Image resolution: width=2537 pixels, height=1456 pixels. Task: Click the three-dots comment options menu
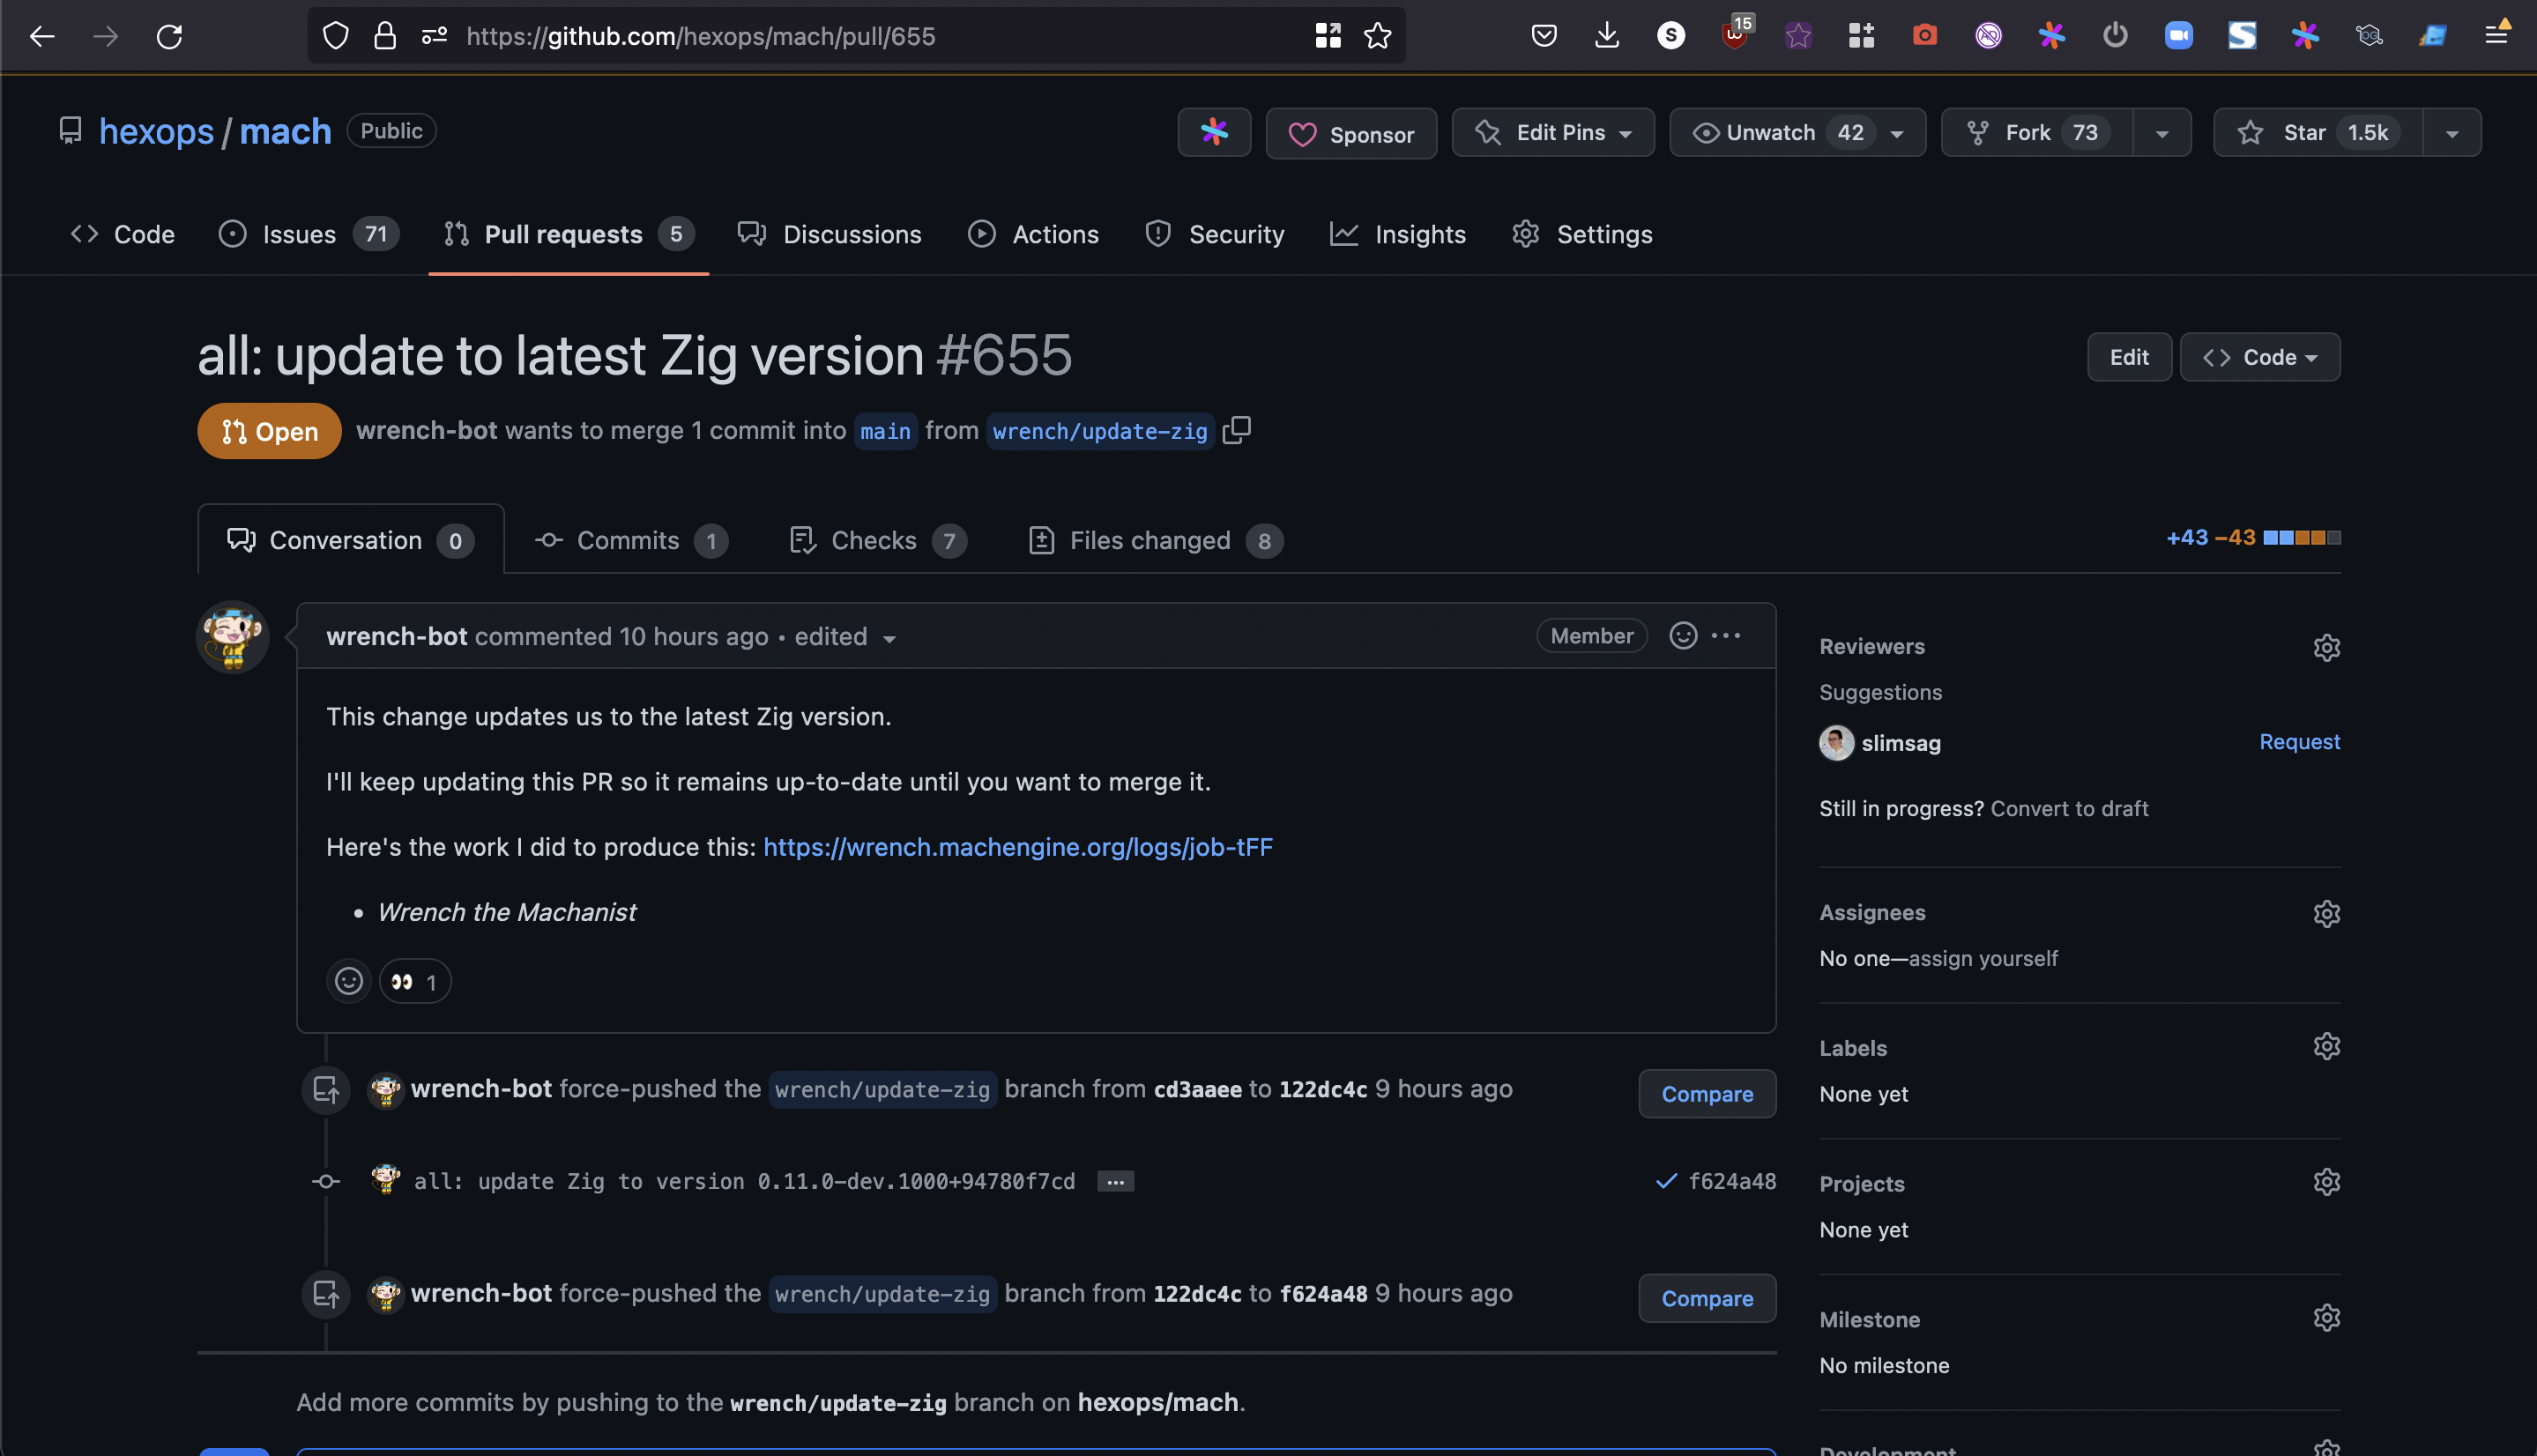1726,636
